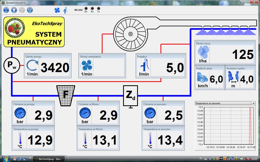
Task: Select temperature after pump value 12,9
Action: 40,140
